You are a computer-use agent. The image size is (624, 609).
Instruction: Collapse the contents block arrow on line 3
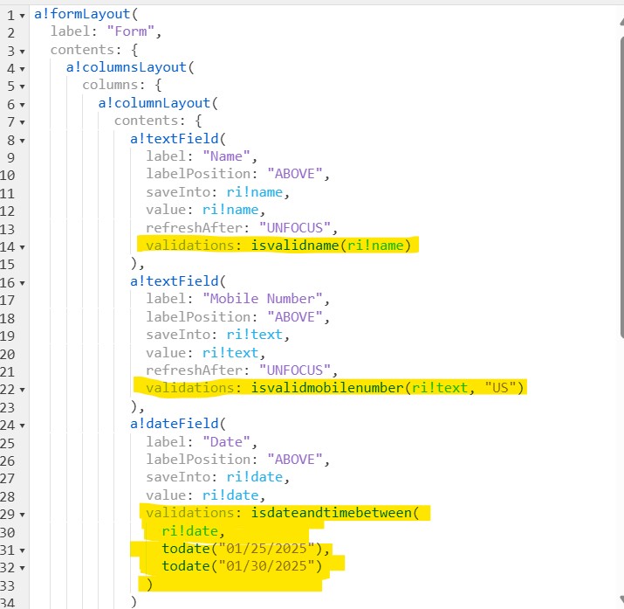coord(23,52)
